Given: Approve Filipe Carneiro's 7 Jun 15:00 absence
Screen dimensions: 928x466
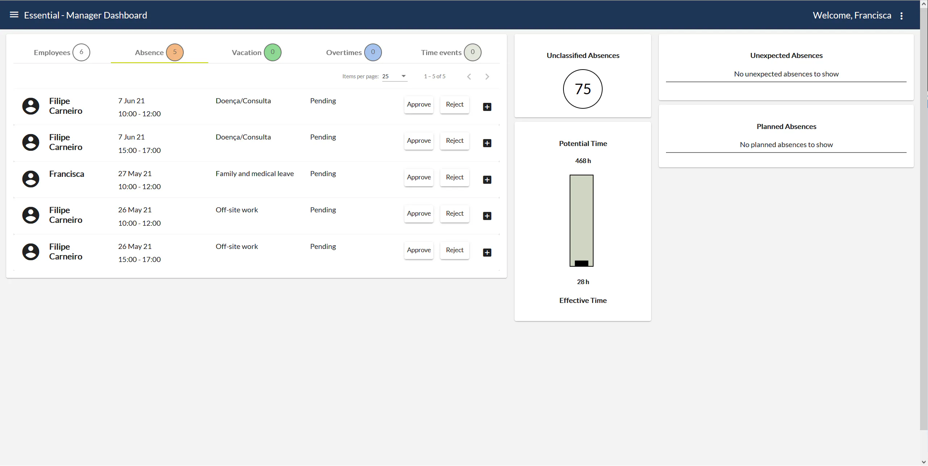Looking at the screenshot, I should coord(419,141).
